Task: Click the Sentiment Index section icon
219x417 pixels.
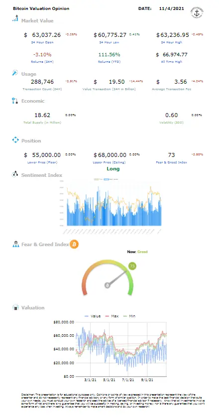Action: (x=15, y=174)
